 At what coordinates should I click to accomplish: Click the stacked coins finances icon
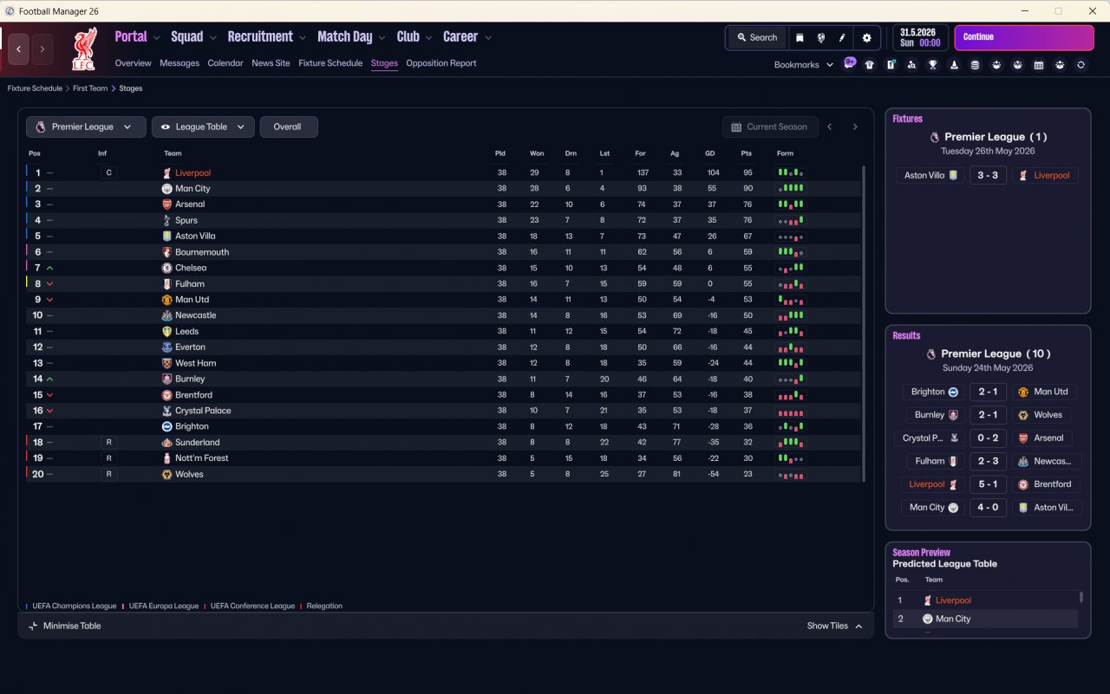tap(975, 65)
